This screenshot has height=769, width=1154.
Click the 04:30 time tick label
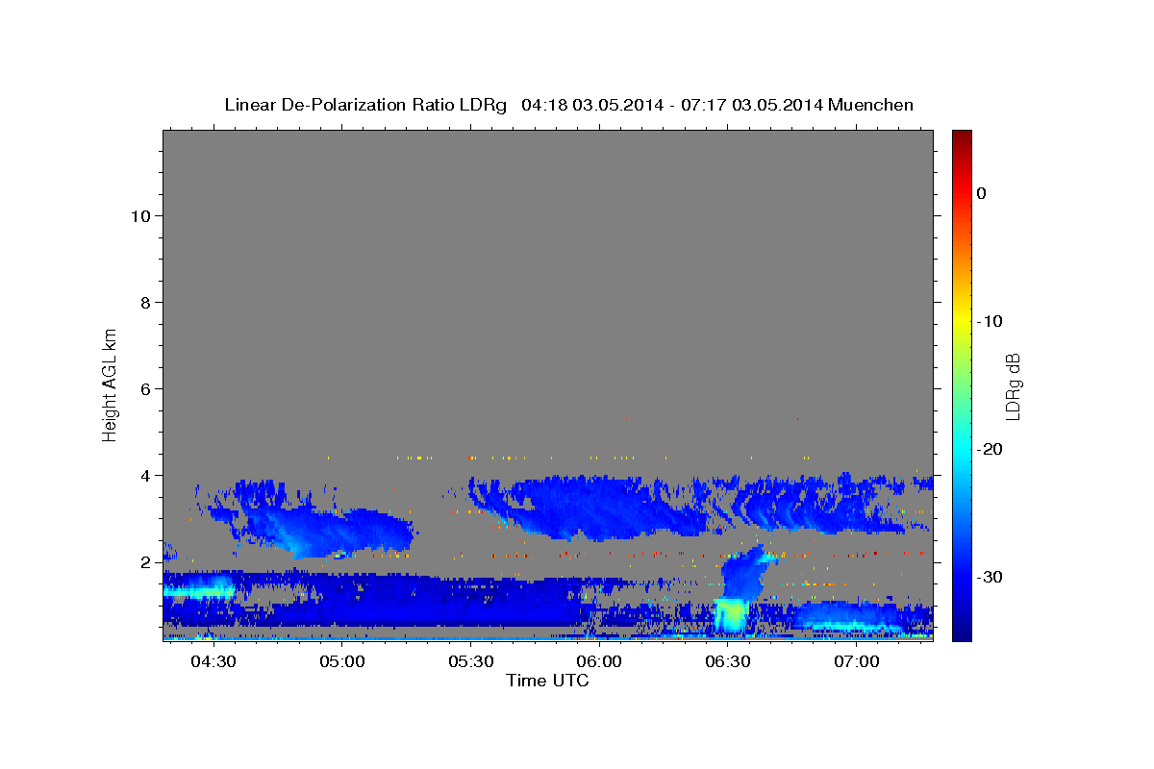(x=213, y=662)
